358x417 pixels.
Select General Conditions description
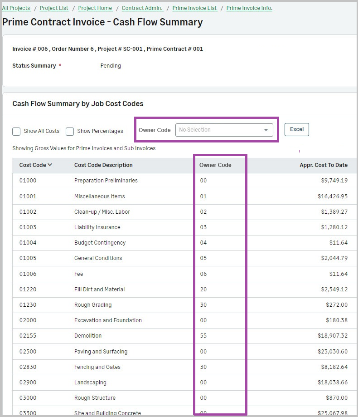98,258
